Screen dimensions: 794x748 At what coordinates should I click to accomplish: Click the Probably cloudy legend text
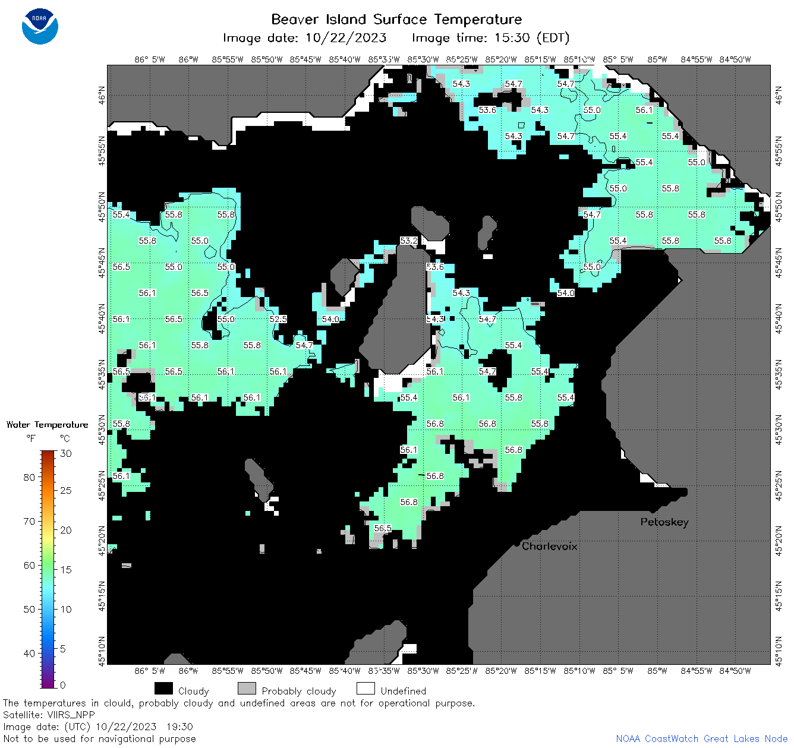299,692
